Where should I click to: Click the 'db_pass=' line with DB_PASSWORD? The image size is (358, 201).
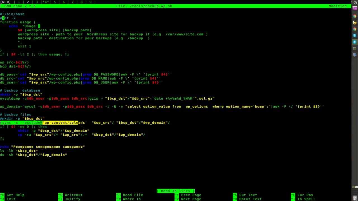tap(86, 74)
